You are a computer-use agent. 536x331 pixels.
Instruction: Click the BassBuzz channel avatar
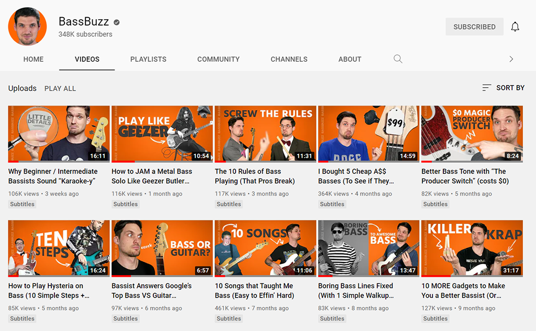[27, 27]
